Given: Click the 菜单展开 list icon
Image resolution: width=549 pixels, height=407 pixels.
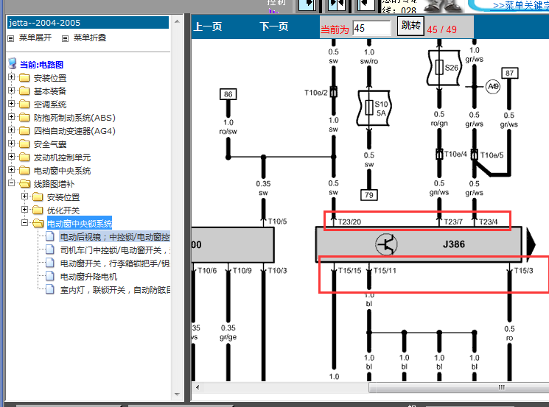Looking at the screenshot, I should coord(11,38).
